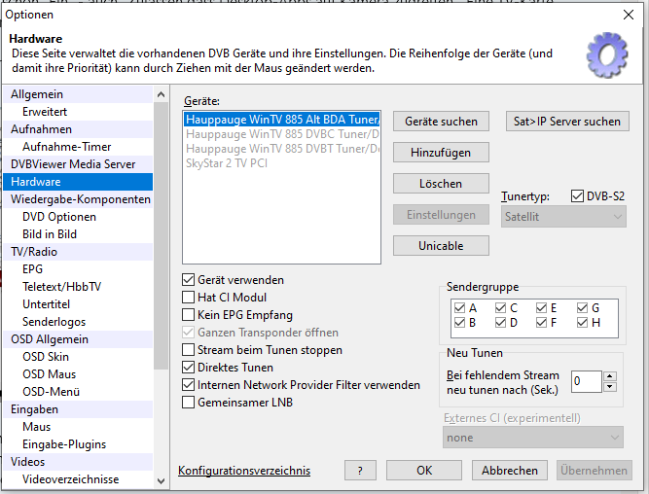Open the Konfigurationsverzeichnis link
This screenshot has height=494, width=649.
point(244,471)
